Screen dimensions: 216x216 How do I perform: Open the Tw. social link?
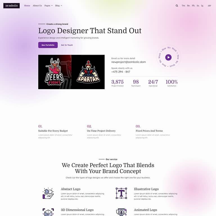click(183, 6)
